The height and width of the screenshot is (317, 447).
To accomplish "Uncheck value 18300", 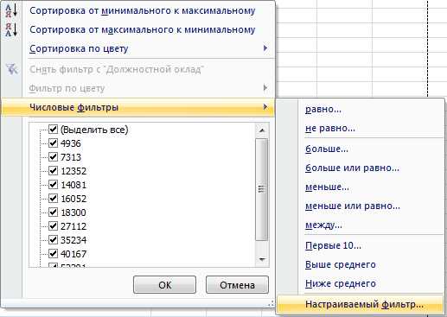I will [53, 212].
